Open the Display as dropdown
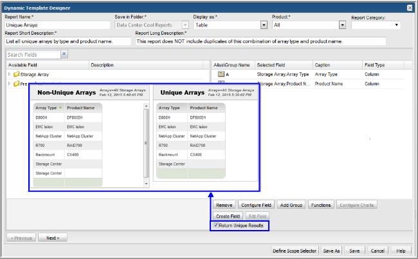 click(x=264, y=25)
